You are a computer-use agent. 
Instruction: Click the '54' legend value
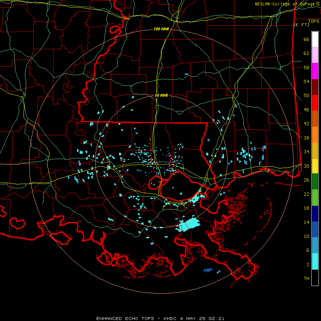(306, 81)
